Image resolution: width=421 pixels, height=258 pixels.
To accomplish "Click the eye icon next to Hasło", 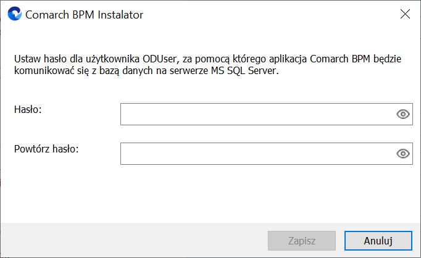I will pos(402,114).
